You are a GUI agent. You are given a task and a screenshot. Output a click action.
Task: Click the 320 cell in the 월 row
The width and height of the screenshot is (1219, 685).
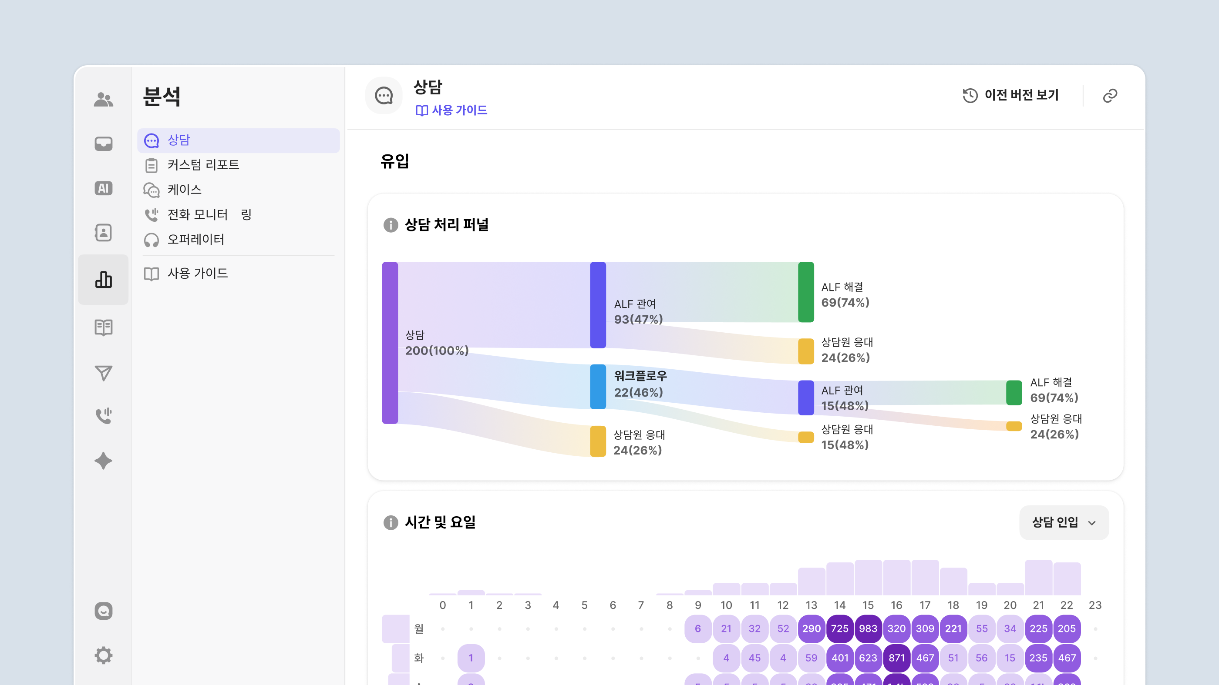point(897,629)
